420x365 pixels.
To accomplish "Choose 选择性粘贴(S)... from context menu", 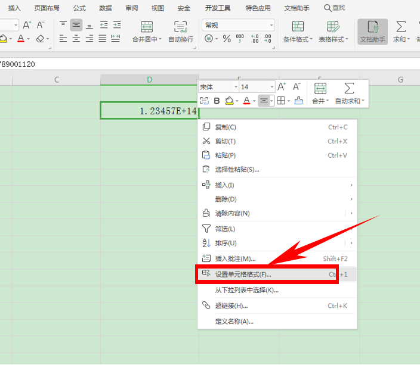I will [277, 170].
